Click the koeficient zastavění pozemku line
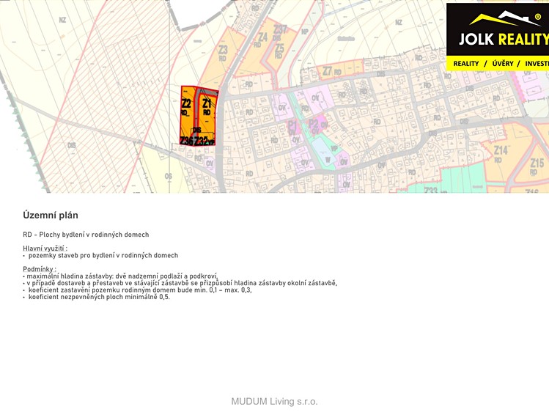This screenshot has width=549, height=412. pos(138,290)
